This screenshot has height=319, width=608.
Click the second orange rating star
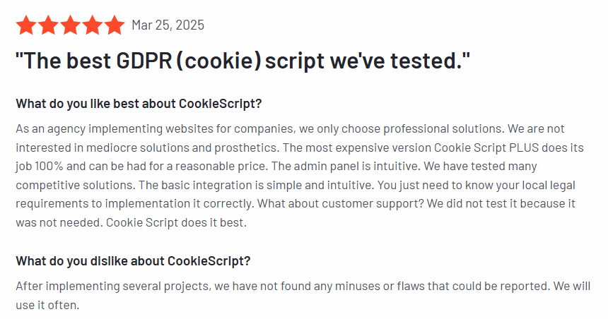pos(48,25)
